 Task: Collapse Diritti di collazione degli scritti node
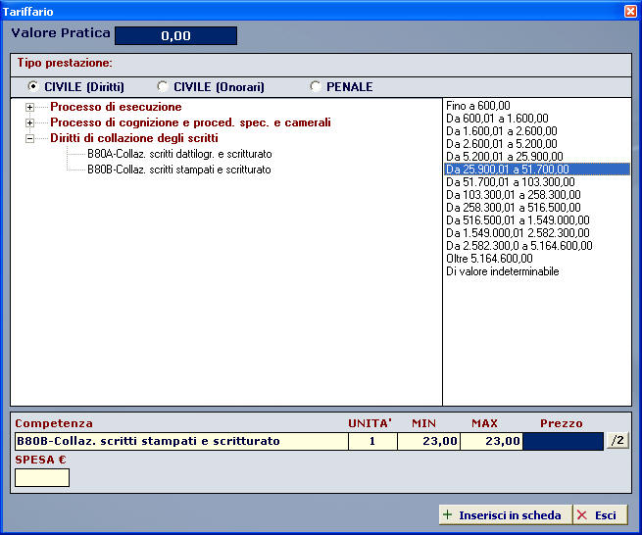coord(29,138)
